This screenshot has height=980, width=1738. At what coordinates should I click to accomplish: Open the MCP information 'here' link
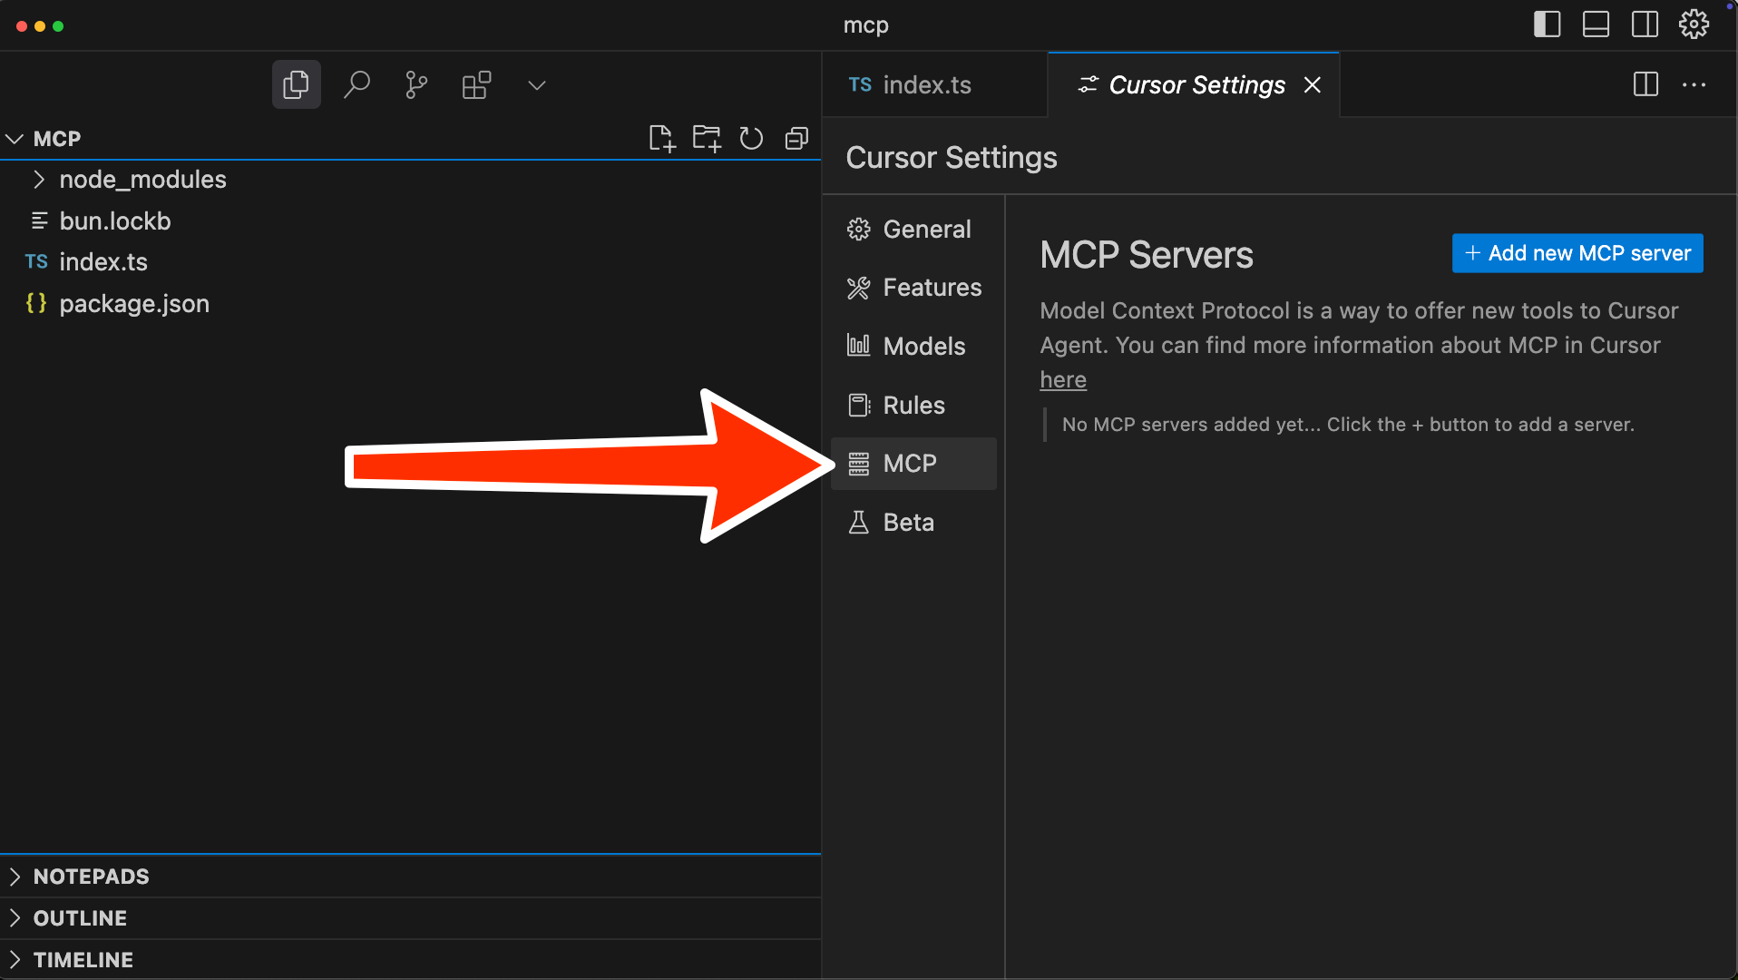coord(1062,380)
